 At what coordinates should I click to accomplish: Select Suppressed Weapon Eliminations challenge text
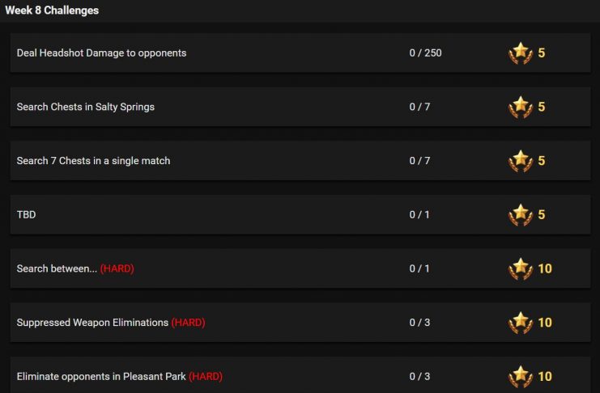click(x=92, y=323)
